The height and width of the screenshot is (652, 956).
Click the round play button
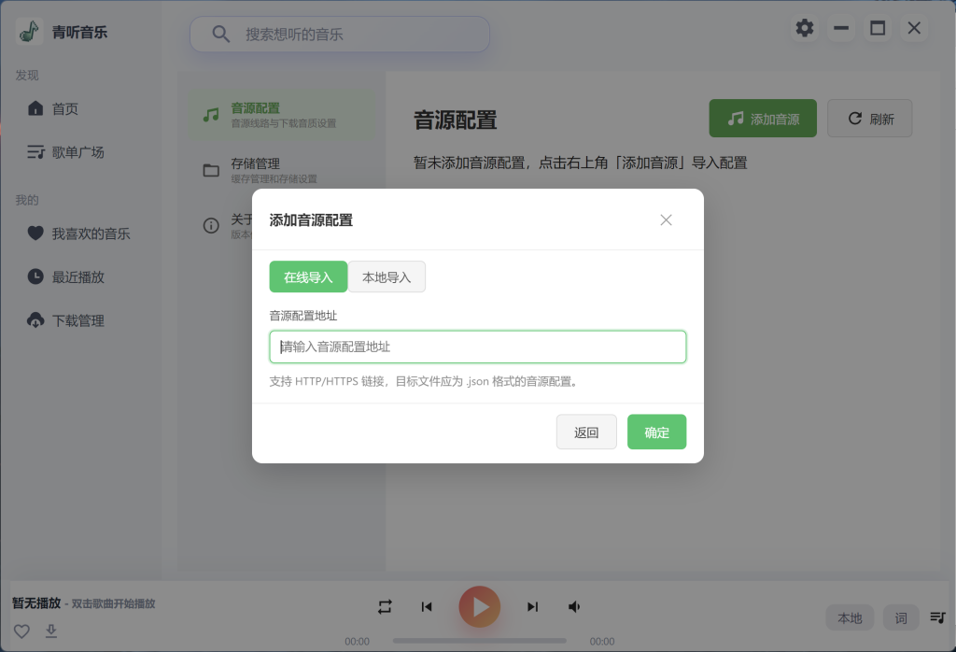(x=480, y=607)
